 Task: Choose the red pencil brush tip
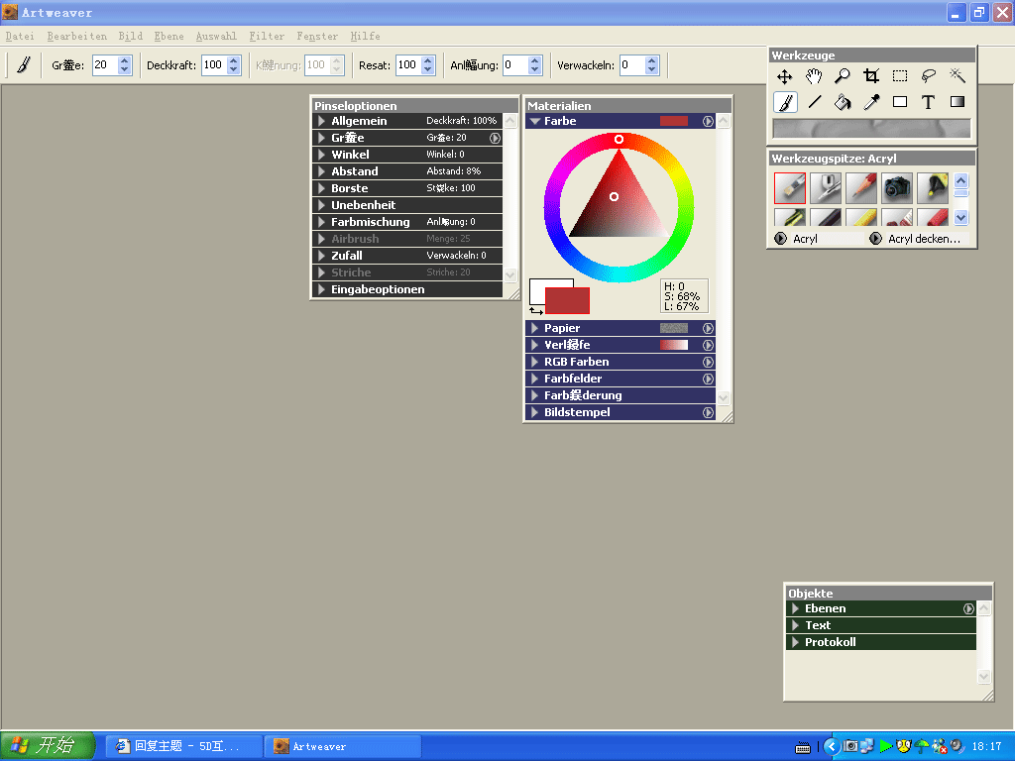tap(861, 187)
